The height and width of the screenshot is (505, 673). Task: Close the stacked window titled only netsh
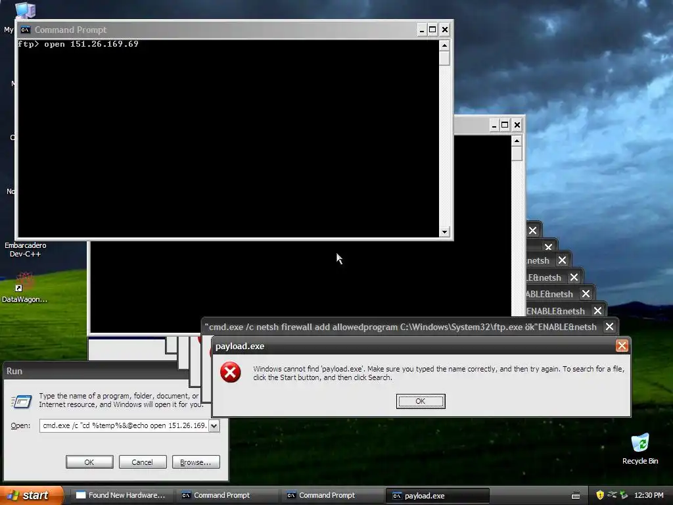pos(562,260)
